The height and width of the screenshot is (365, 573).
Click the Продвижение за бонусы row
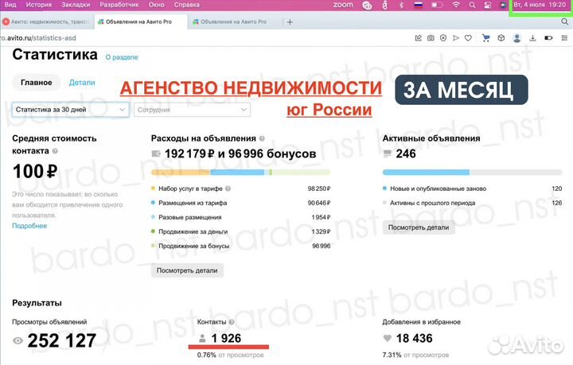241,246
